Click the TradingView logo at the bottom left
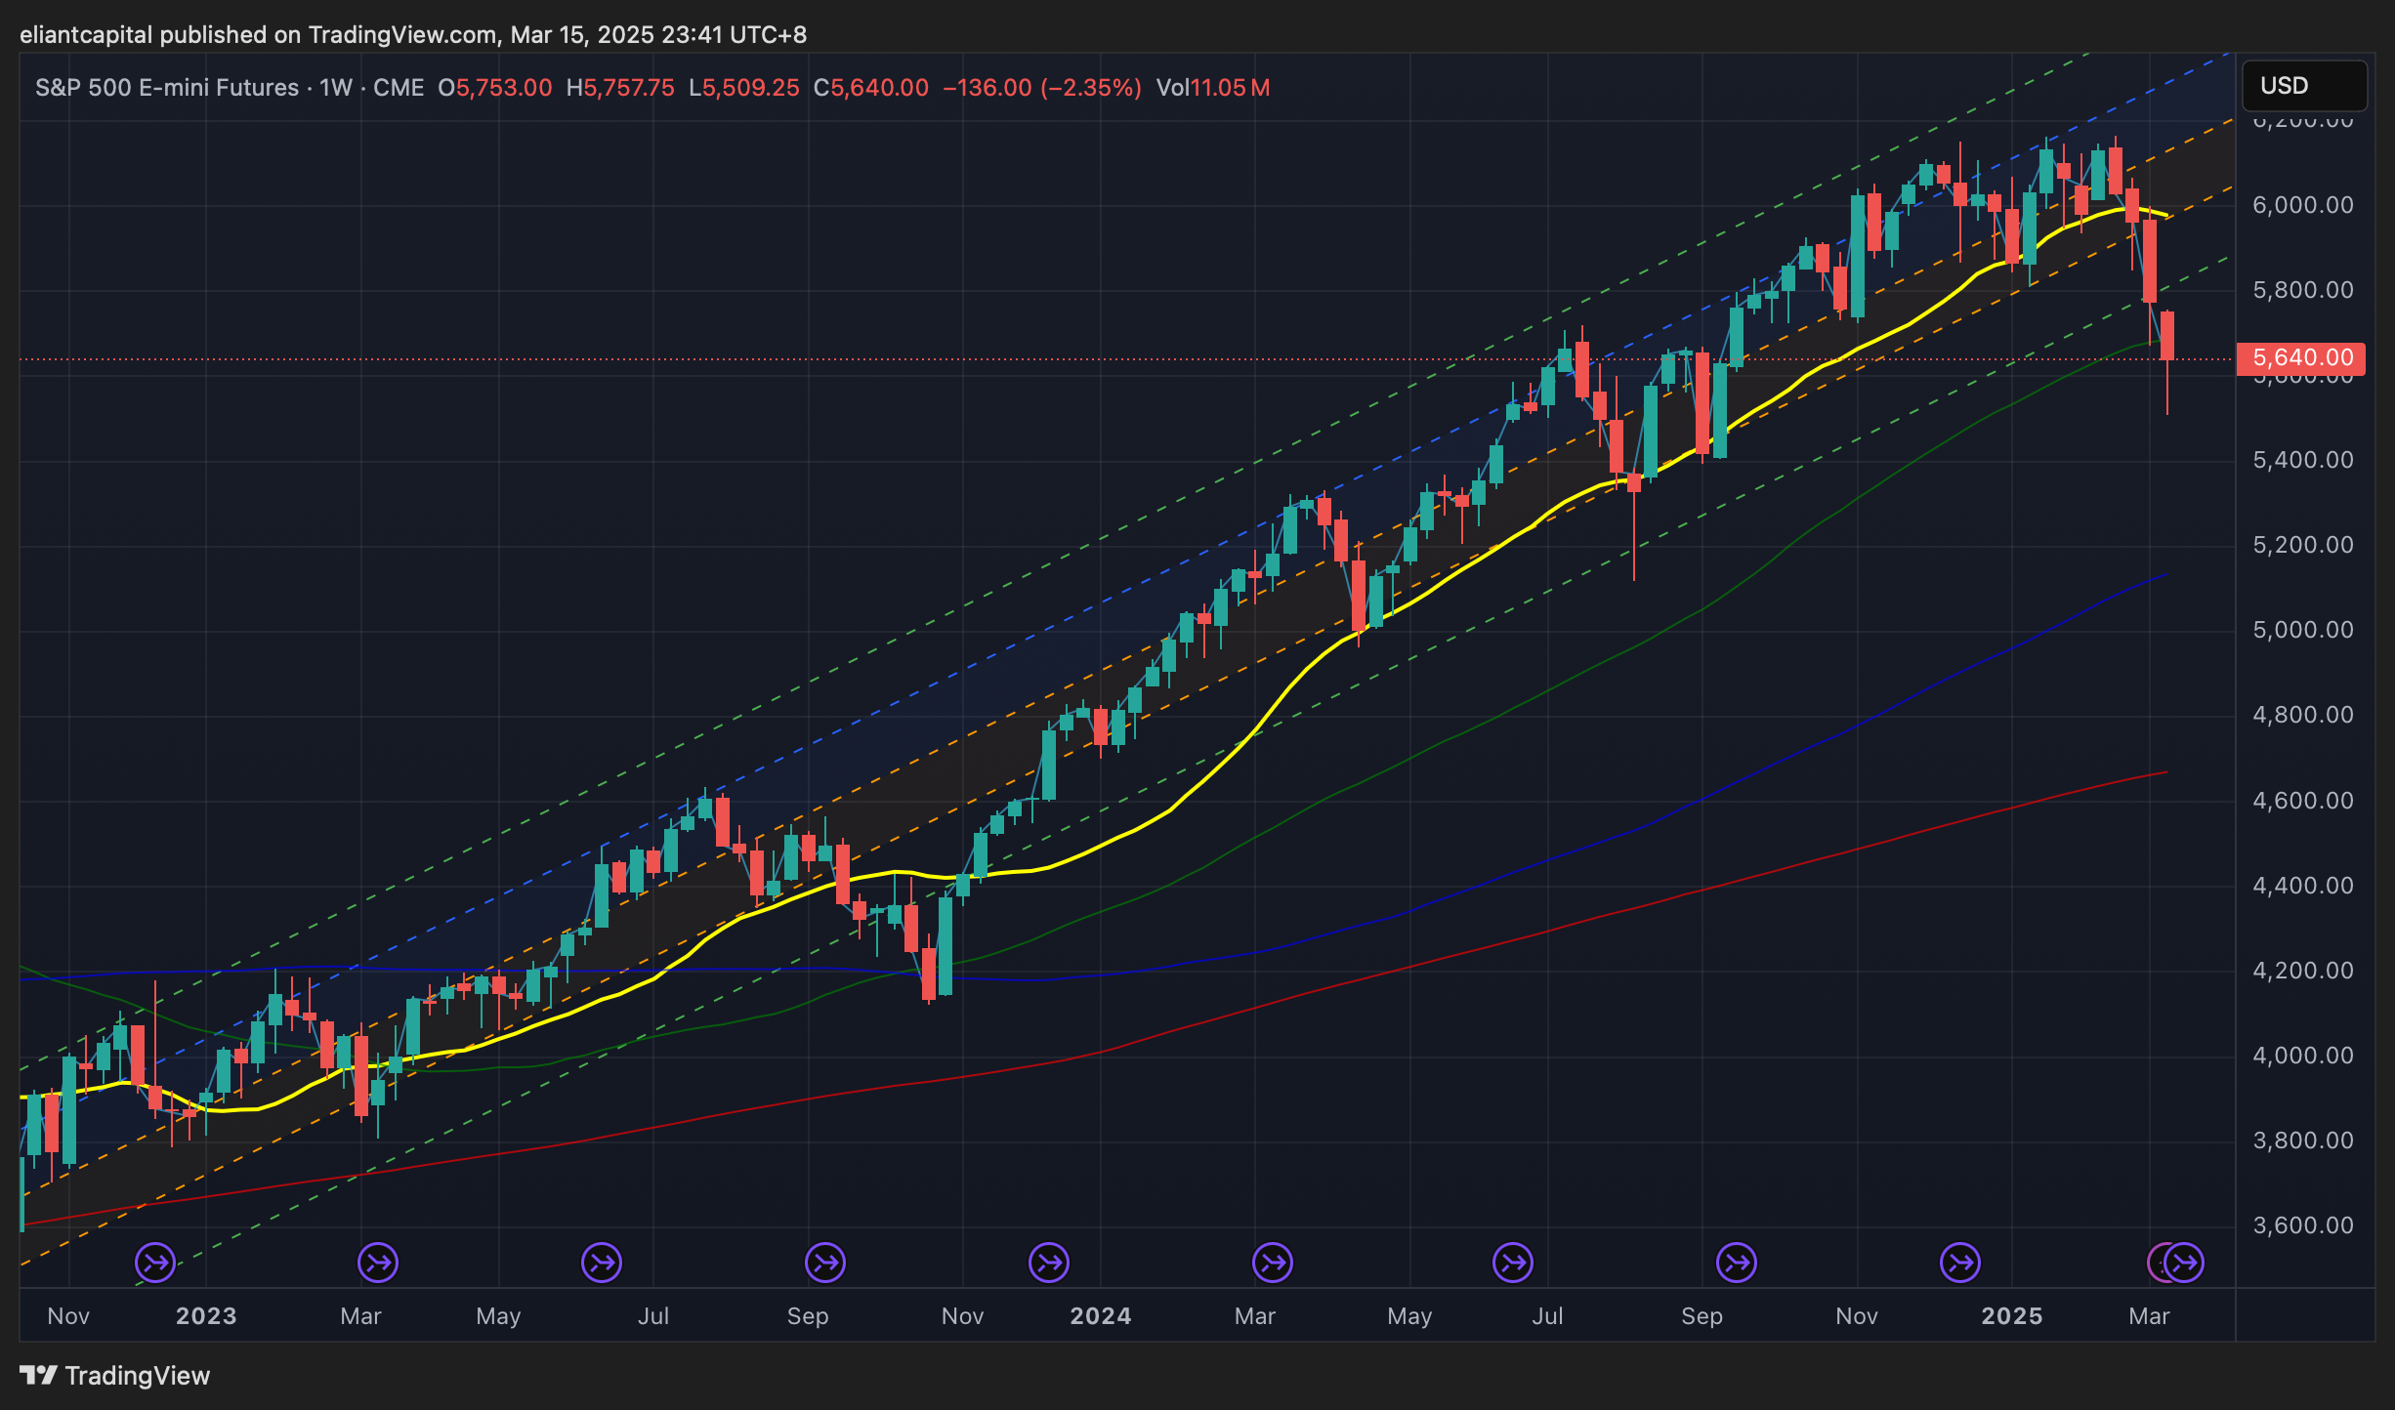 click(x=115, y=1376)
